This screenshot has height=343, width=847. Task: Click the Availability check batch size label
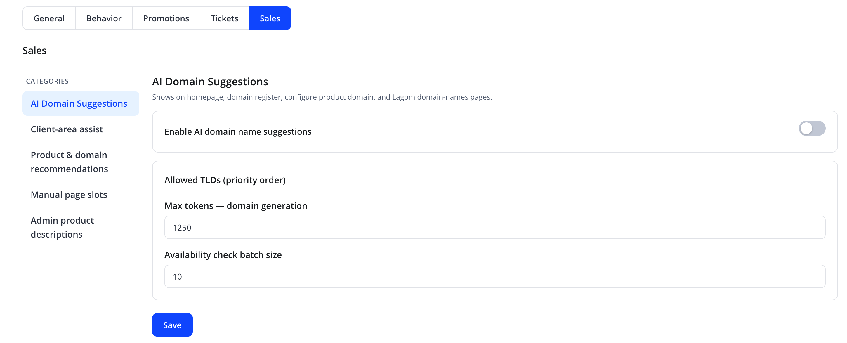(223, 254)
